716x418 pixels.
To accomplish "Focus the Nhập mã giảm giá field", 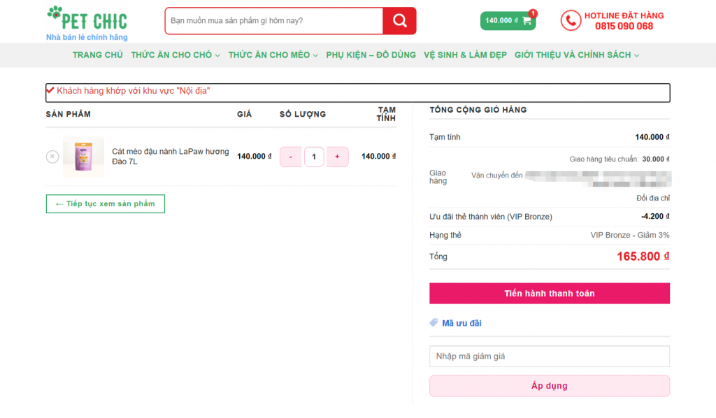I will pos(550,356).
